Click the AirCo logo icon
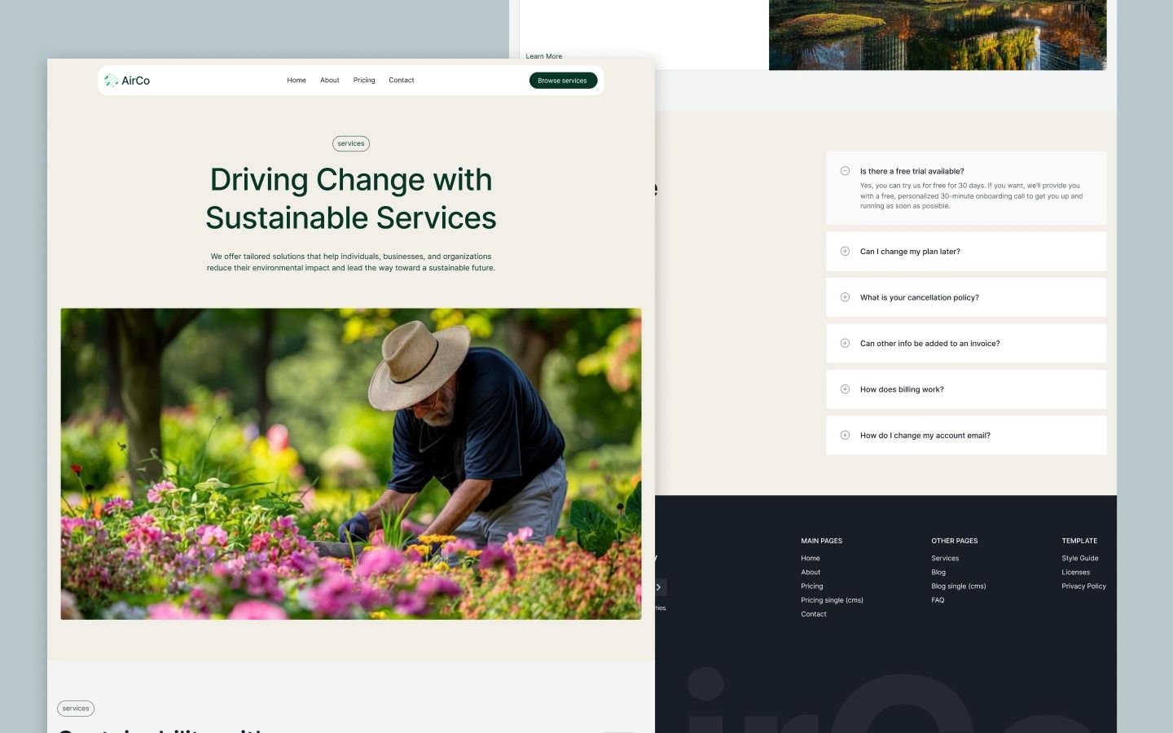 point(111,80)
